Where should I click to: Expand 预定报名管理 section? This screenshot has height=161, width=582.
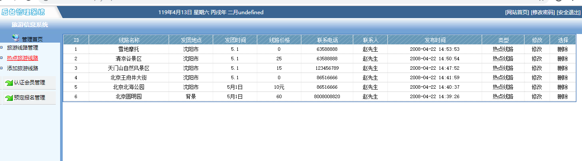click(29, 98)
